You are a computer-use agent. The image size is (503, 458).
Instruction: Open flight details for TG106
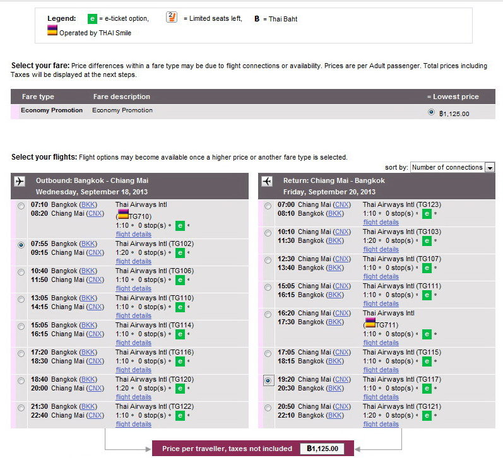tap(133, 289)
